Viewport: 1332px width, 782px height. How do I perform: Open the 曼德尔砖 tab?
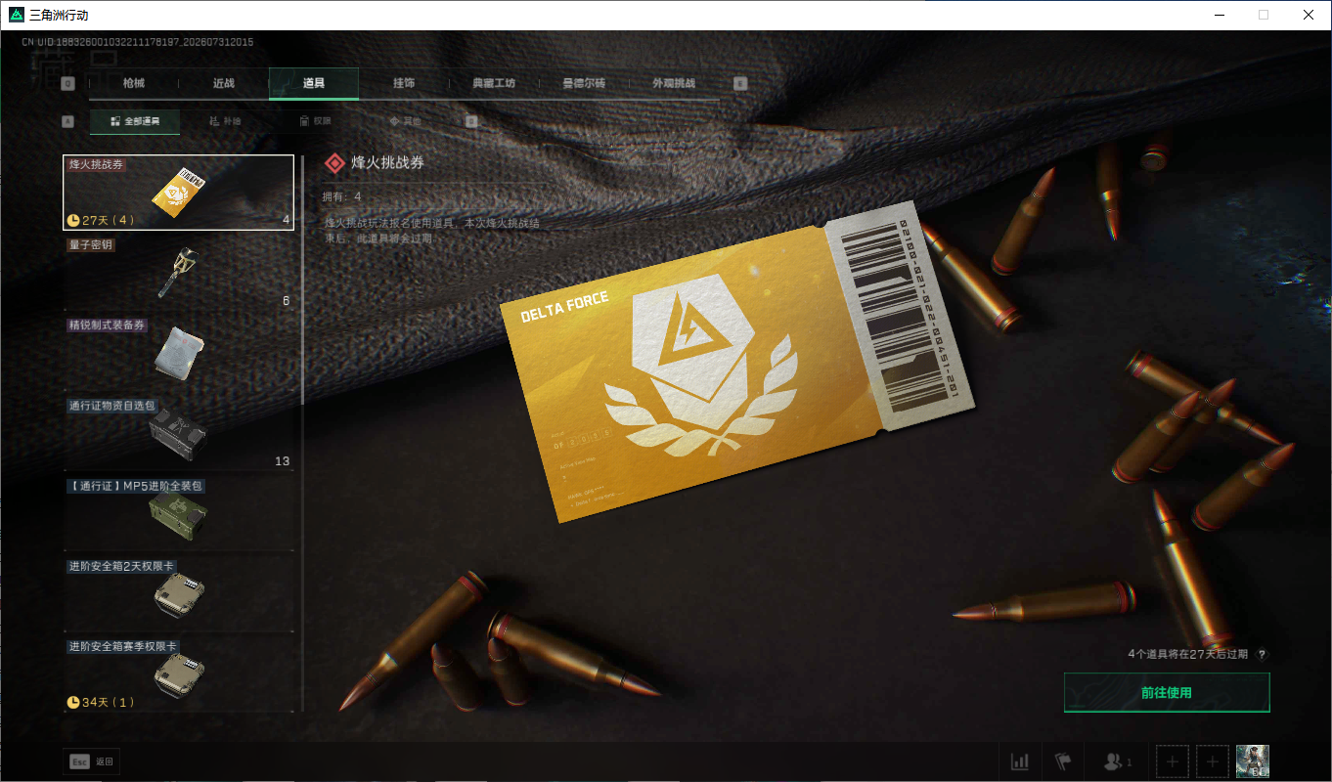click(x=584, y=83)
